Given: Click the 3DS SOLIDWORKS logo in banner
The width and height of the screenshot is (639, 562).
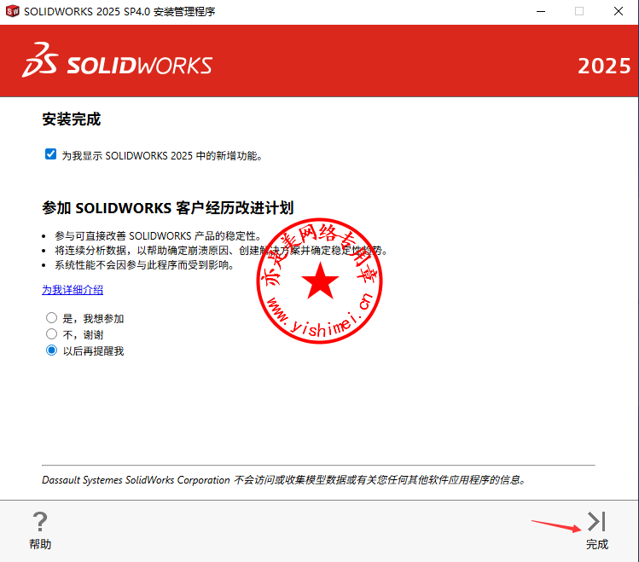Looking at the screenshot, I should click(x=117, y=60).
